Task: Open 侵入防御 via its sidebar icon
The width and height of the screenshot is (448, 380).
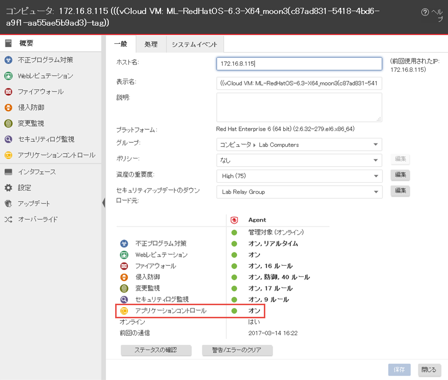Action: (8, 107)
